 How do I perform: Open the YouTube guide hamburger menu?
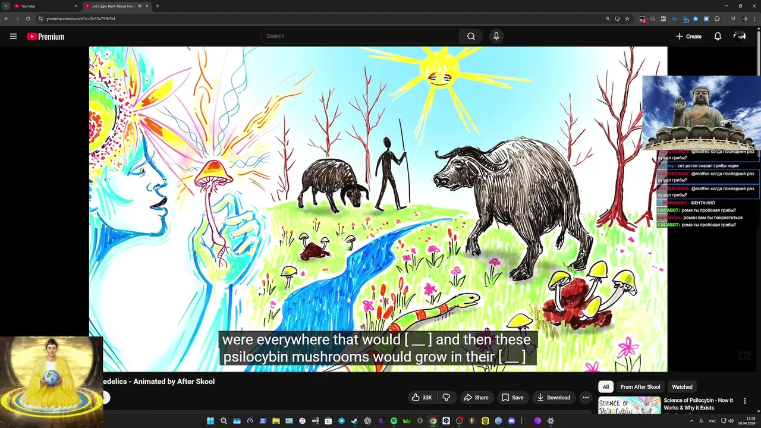13,36
